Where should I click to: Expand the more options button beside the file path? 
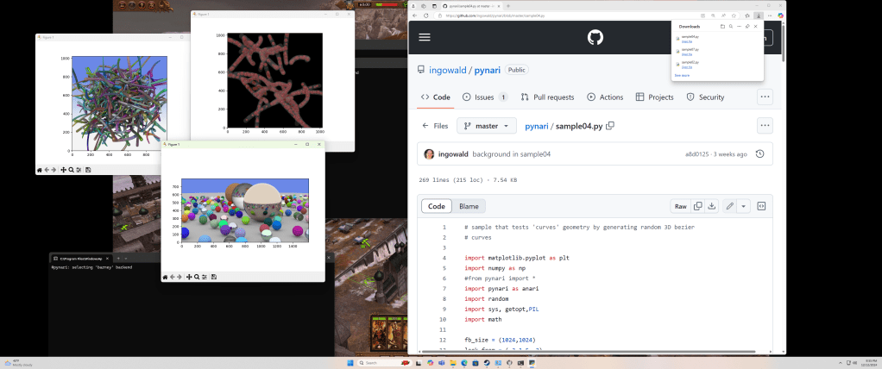765,126
